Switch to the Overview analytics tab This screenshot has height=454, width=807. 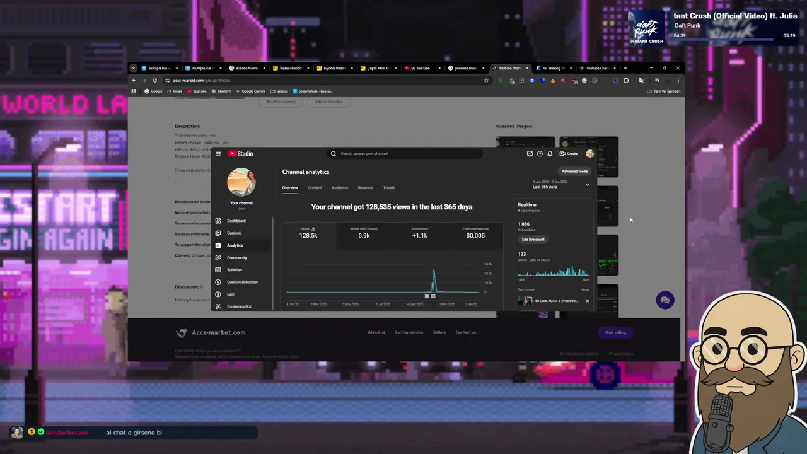point(290,187)
